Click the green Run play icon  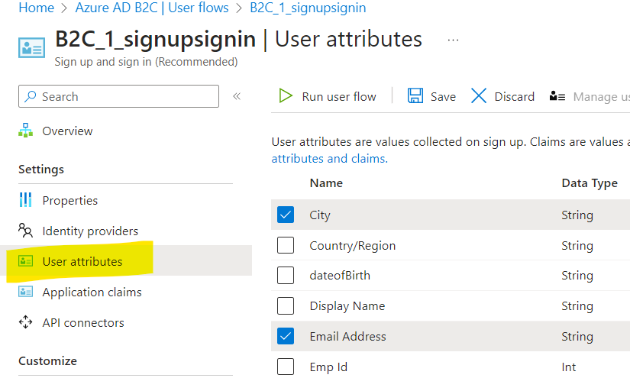[x=286, y=96]
